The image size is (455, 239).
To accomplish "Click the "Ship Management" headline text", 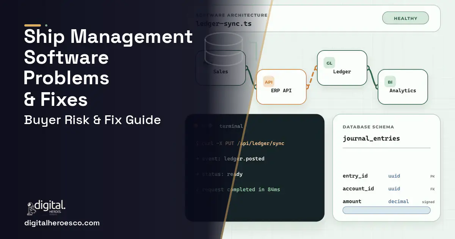I will pos(108,37).
